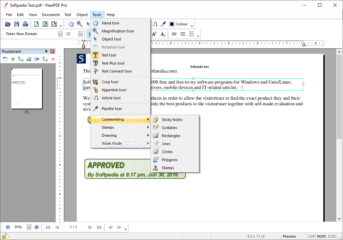Click the left indent marker on ruler
Image resolution: width=343 pixels, height=240 pixels.
tap(83, 44)
